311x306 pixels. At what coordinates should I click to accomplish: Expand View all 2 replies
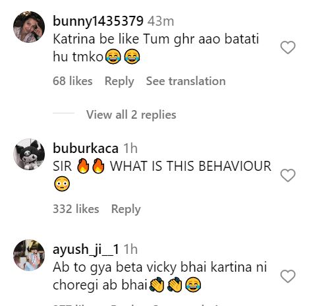click(131, 115)
